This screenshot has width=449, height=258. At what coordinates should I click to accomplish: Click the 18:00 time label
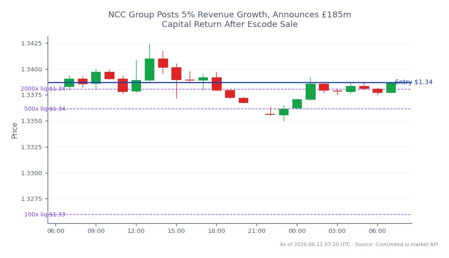click(216, 231)
